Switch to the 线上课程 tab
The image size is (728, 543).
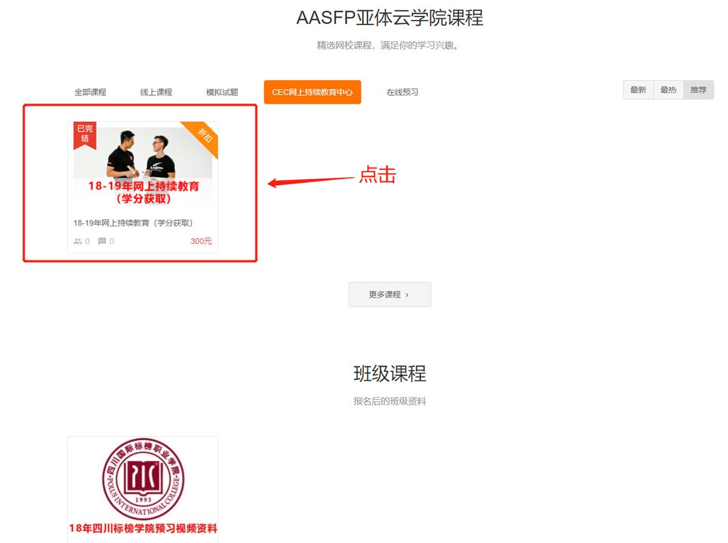tap(157, 92)
